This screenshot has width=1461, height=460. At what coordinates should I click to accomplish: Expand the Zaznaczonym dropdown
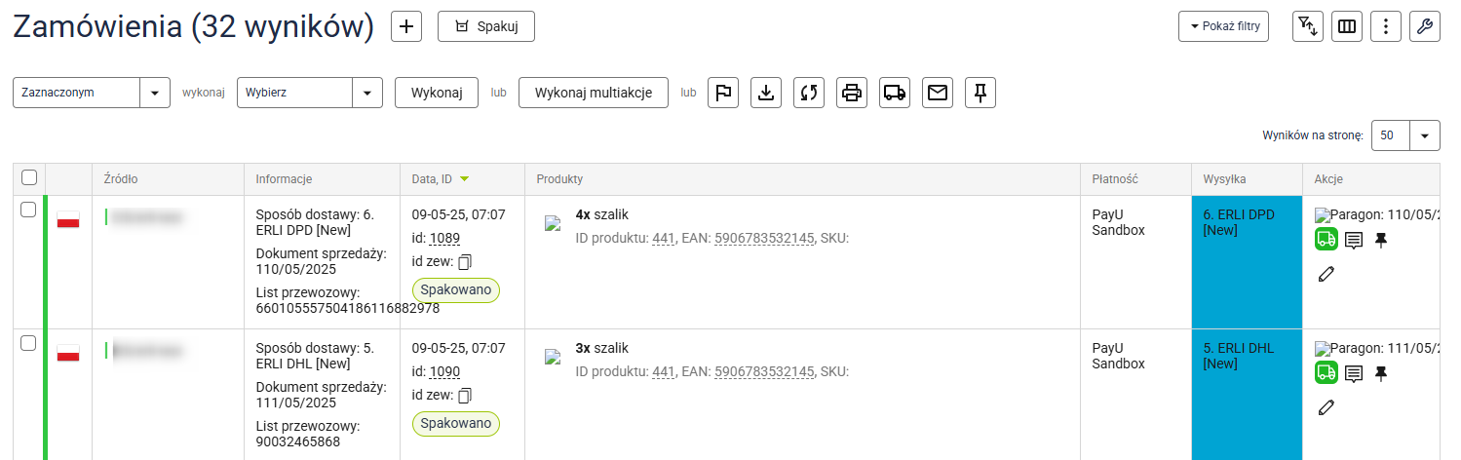[x=155, y=93]
